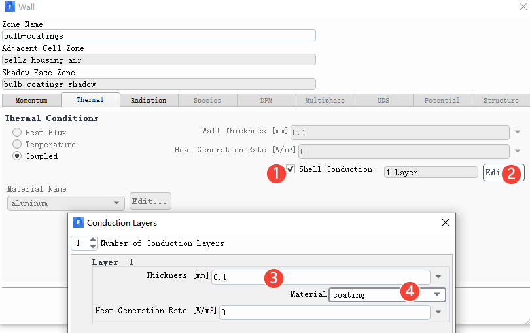Image resolution: width=530 pixels, height=333 pixels.
Task: Select the Heat Flux radio button
Action: tap(17, 132)
